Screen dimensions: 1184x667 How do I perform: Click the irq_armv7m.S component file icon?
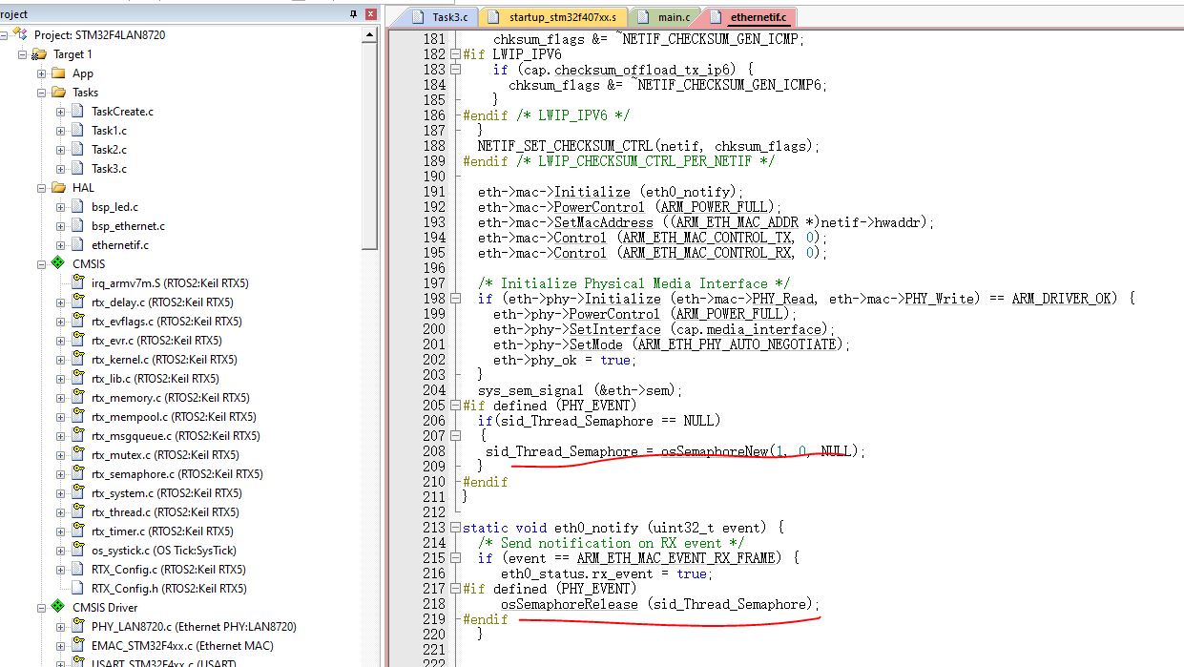click(78, 283)
